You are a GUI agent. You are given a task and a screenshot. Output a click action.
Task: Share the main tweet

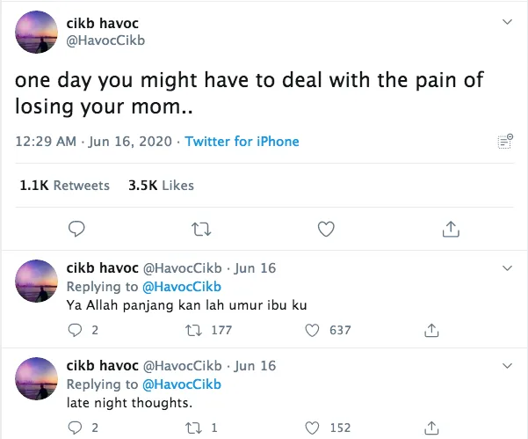pos(451,229)
